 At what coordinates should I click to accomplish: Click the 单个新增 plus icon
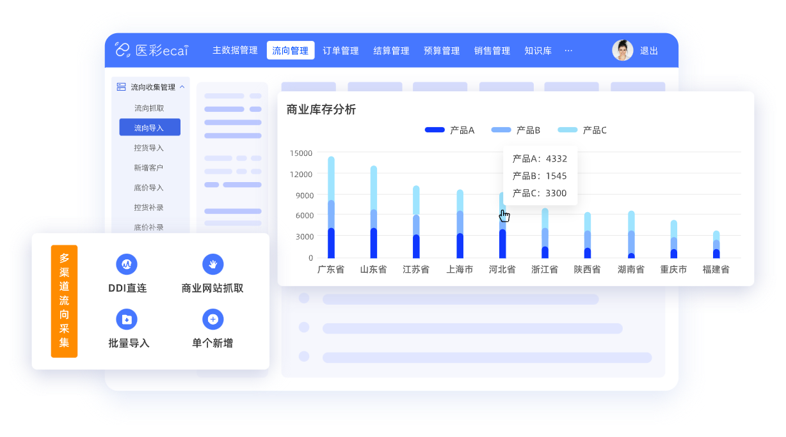pos(213,319)
